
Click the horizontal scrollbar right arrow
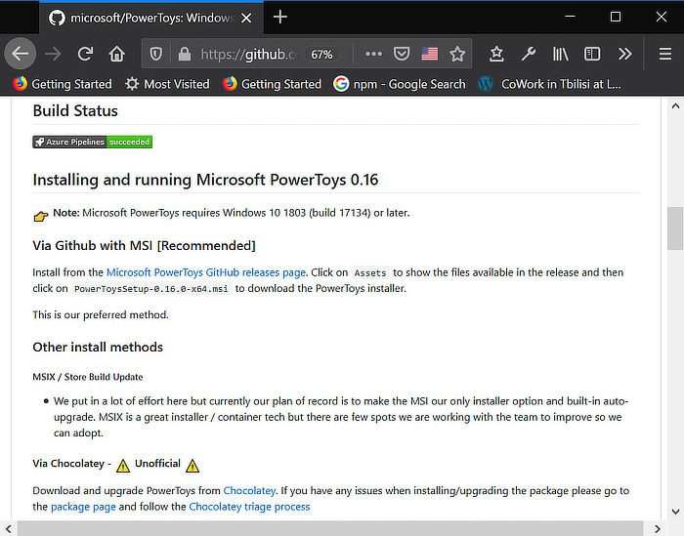point(658,528)
